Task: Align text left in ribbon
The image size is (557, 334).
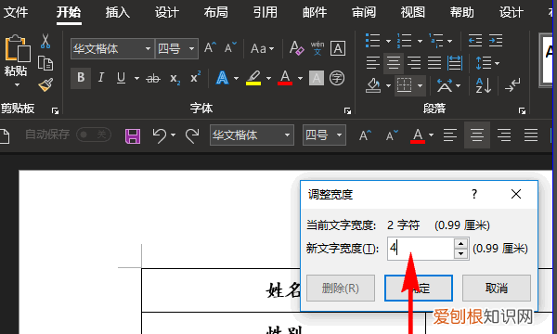Action: (x=372, y=63)
